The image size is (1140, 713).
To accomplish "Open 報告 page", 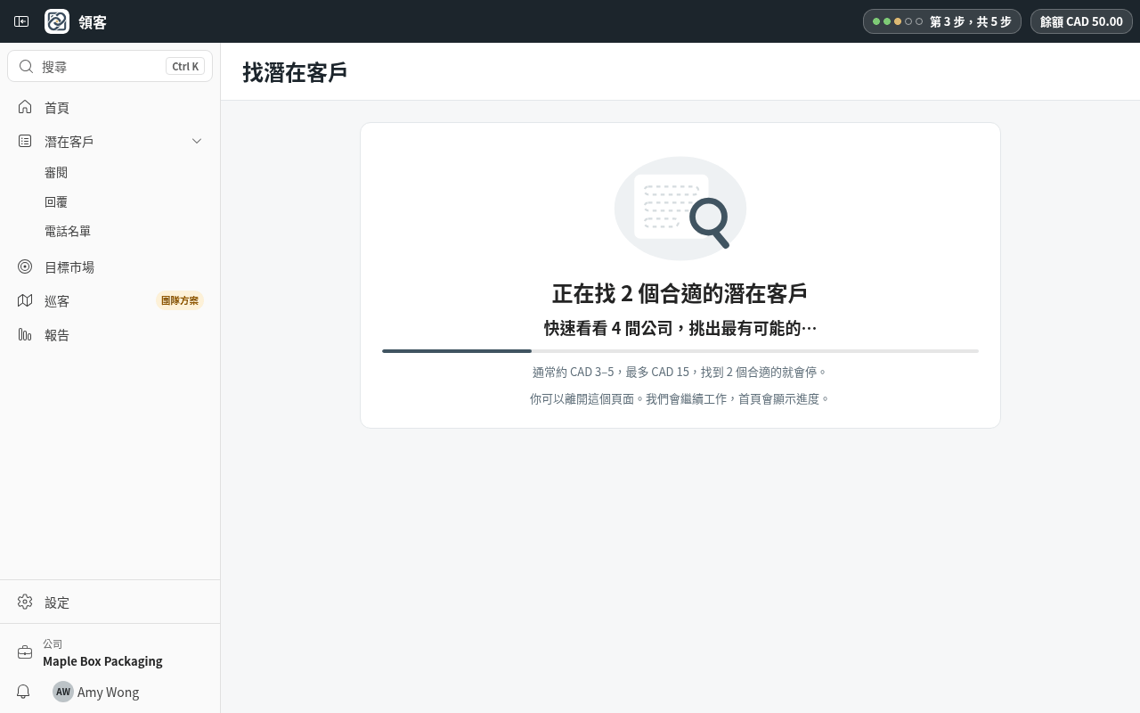I will 110,334.
